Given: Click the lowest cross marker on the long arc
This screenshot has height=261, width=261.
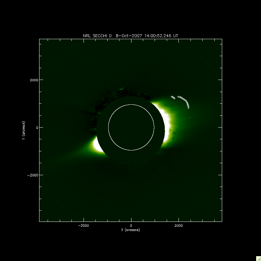Looking at the screenshot, I should (188, 107).
